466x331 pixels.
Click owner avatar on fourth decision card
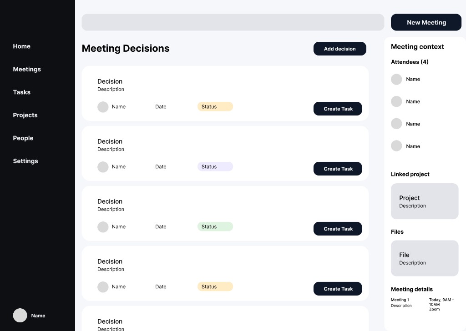(103, 287)
